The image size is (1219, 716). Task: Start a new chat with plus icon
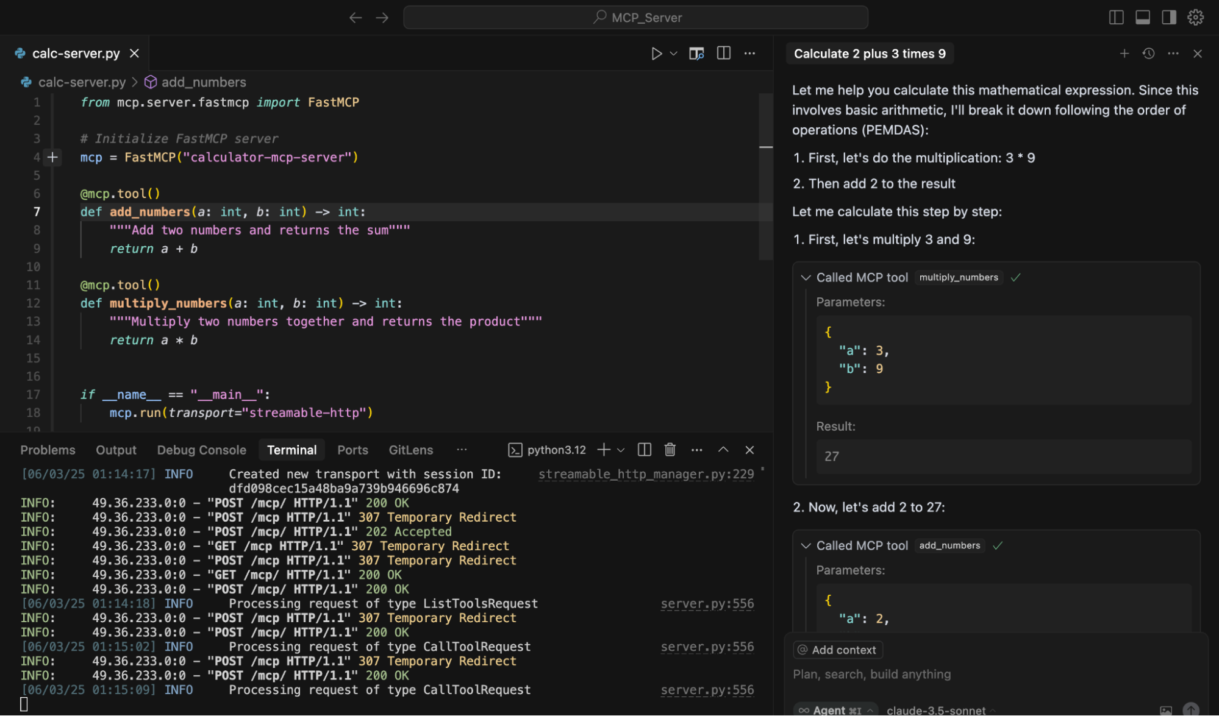[1124, 54]
